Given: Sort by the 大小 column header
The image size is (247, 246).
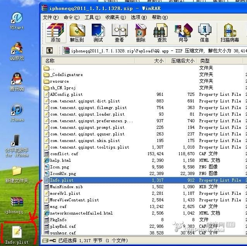Looking at the screenshot, I should (x=150, y=61).
